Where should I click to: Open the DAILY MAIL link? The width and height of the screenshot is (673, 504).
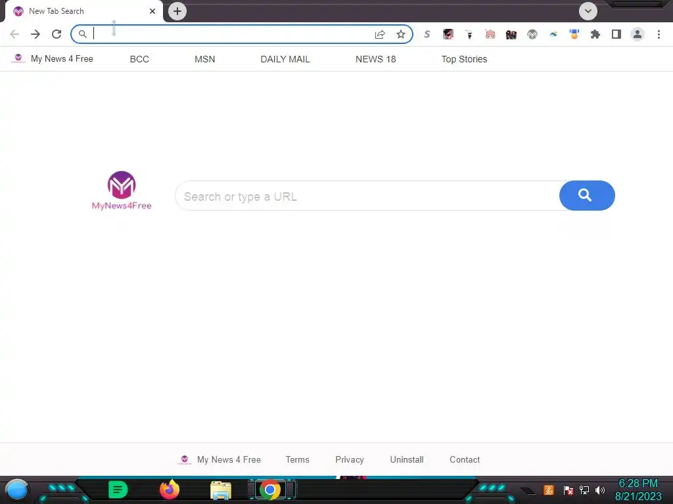click(x=285, y=59)
